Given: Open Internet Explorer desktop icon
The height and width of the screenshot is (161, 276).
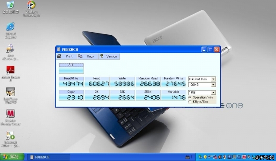Looking at the screenshot, I should (10, 30).
